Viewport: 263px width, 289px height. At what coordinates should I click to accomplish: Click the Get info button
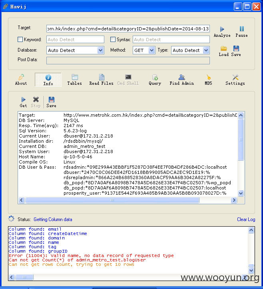23,102
